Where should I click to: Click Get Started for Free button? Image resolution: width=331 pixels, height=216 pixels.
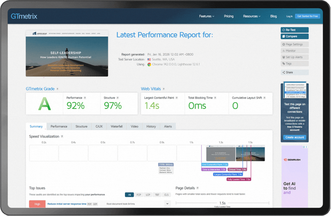tap(307, 16)
